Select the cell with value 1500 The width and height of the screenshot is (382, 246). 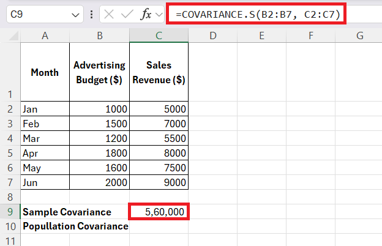(x=99, y=124)
